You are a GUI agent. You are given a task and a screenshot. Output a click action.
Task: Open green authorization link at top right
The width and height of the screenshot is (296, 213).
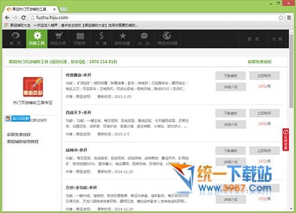259,62
